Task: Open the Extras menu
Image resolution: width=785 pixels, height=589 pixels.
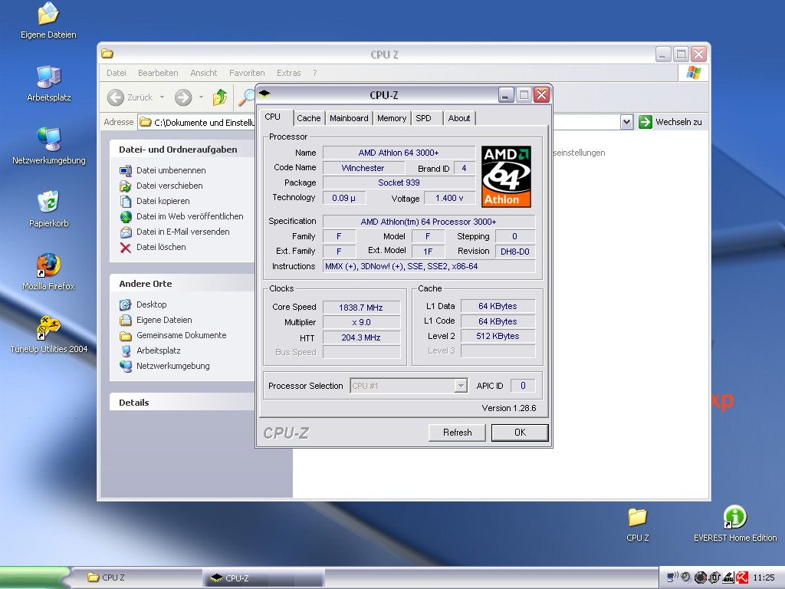Action: click(x=289, y=73)
